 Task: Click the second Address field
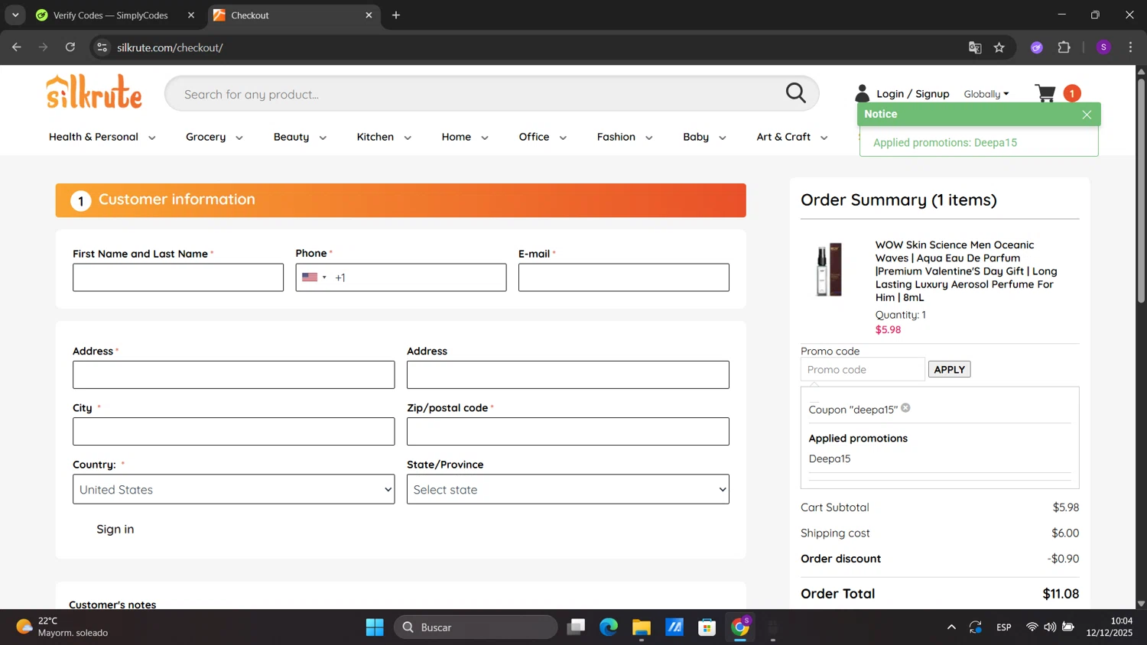click(x=567, y=375)
